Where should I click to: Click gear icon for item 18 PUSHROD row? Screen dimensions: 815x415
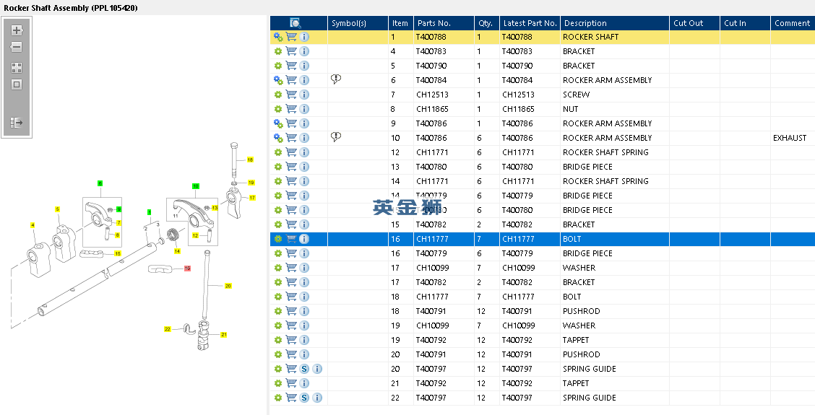[x=278, y=311]
